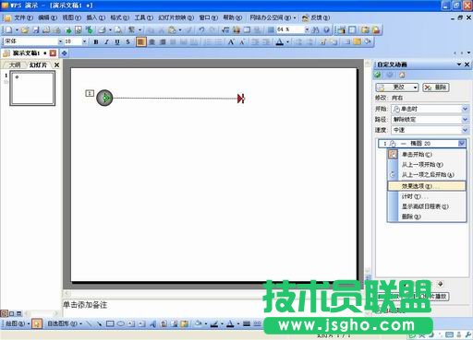Click the 更改 change effect button
473x340 pixels.
397,88
